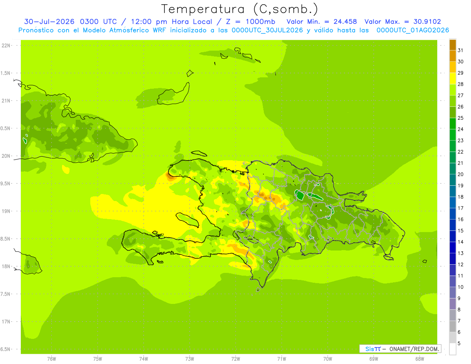The width and height of the screenshot is (471, 364).
Task: Select the "71W" longitude label
Action: [281, 359]
